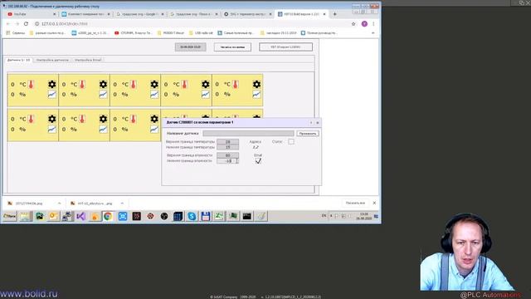Screen dimensions: 531x299
Task: Open settings gear of second bottom-row sensor card
Action: (103, 119)
